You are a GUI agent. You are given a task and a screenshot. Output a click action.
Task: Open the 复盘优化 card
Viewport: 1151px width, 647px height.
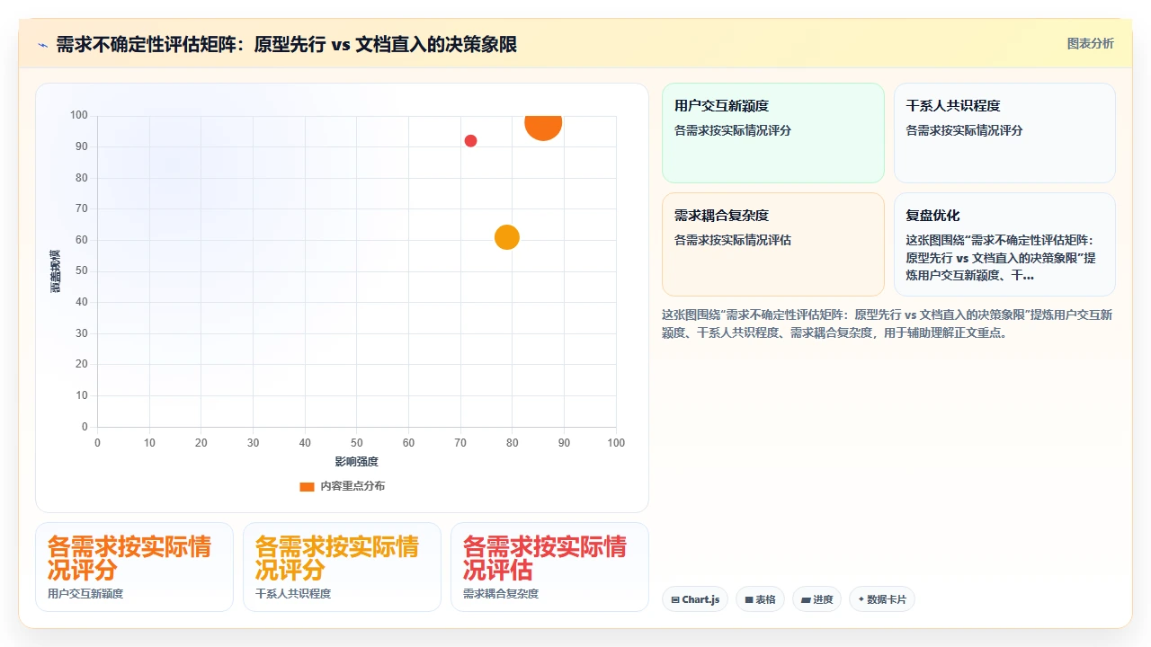[x=1004, y=244]
